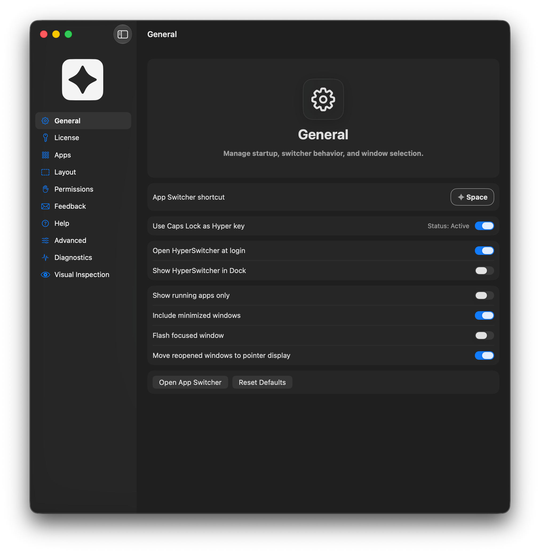Close the window with the red button
This screenshot has height=553, width=540.
[44, 34]
